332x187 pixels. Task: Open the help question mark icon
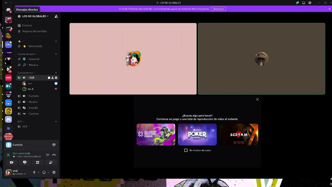(x=310, y=3)
